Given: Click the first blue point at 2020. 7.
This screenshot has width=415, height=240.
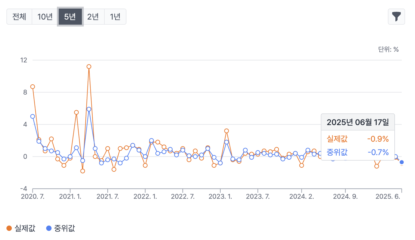Looking at the screenshot, I should coord(32,116).
